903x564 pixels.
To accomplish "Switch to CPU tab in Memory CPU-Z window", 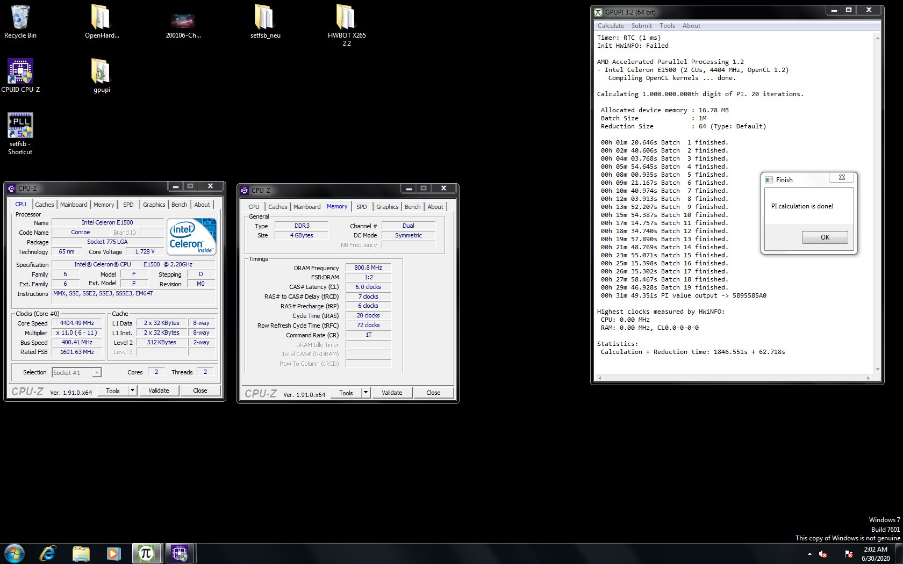I will tap(254, 207).
